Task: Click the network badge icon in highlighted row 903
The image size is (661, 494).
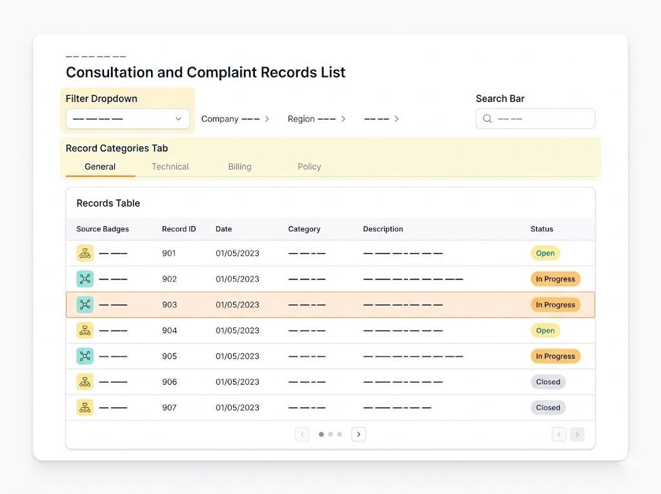Action: pyautogui.click(x=85, y=305)
